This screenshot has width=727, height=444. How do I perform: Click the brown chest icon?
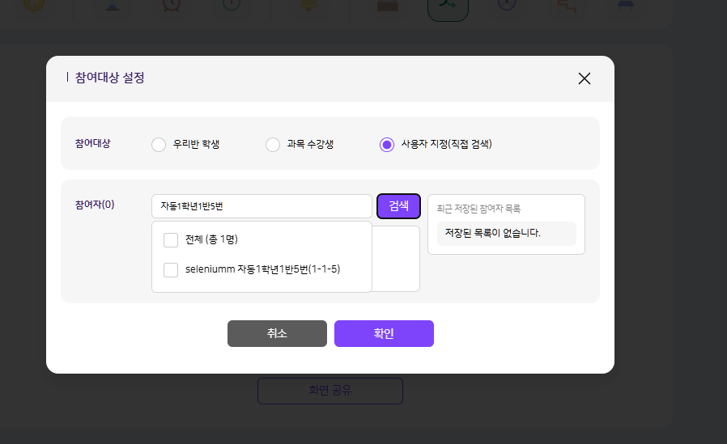tap(387, 4)
